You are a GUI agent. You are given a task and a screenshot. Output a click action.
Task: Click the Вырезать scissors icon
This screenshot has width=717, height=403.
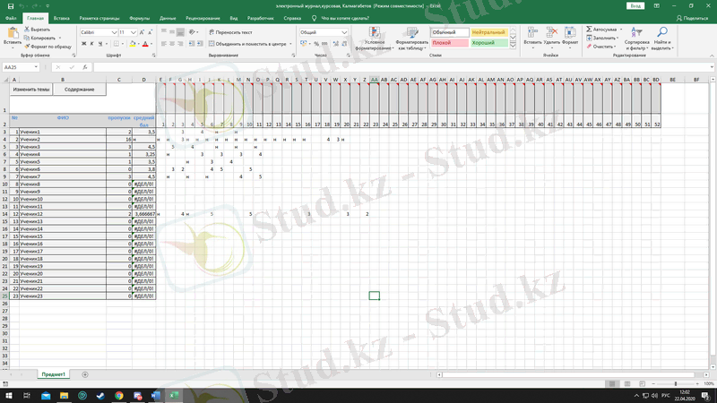coord(27,30)
